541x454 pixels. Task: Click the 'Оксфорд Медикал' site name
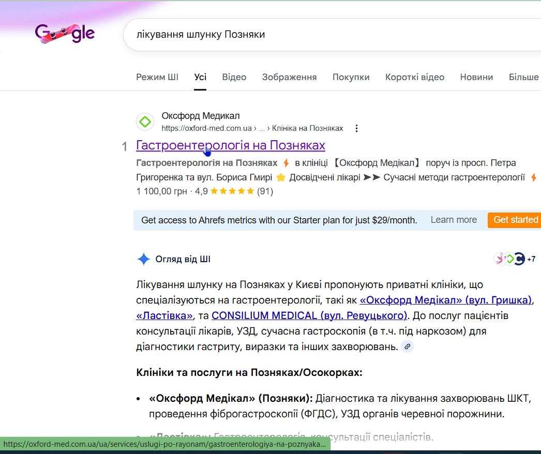click(x=201, y=116)
